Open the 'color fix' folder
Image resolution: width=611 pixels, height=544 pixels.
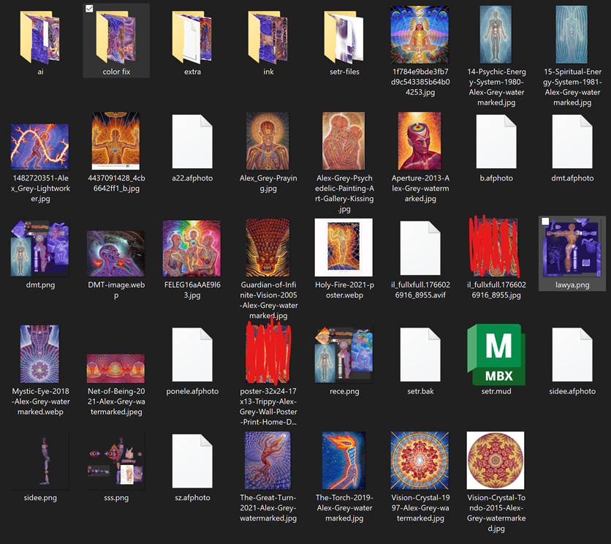click(116, 37)
